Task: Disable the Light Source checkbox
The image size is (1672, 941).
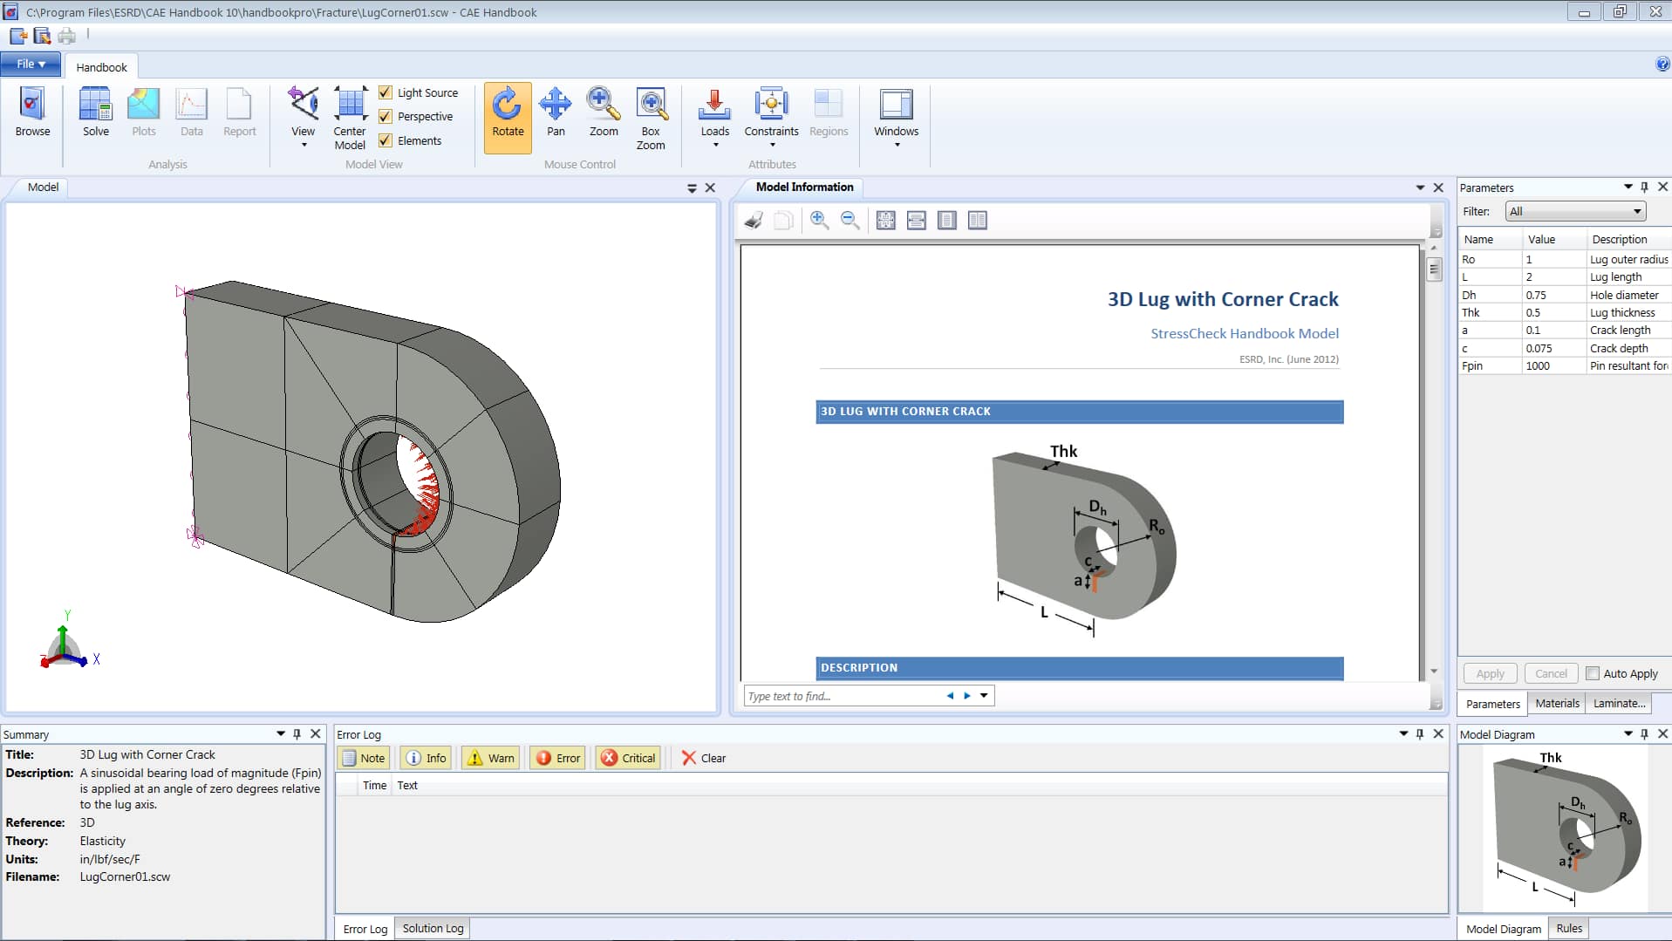Action: 386,92
